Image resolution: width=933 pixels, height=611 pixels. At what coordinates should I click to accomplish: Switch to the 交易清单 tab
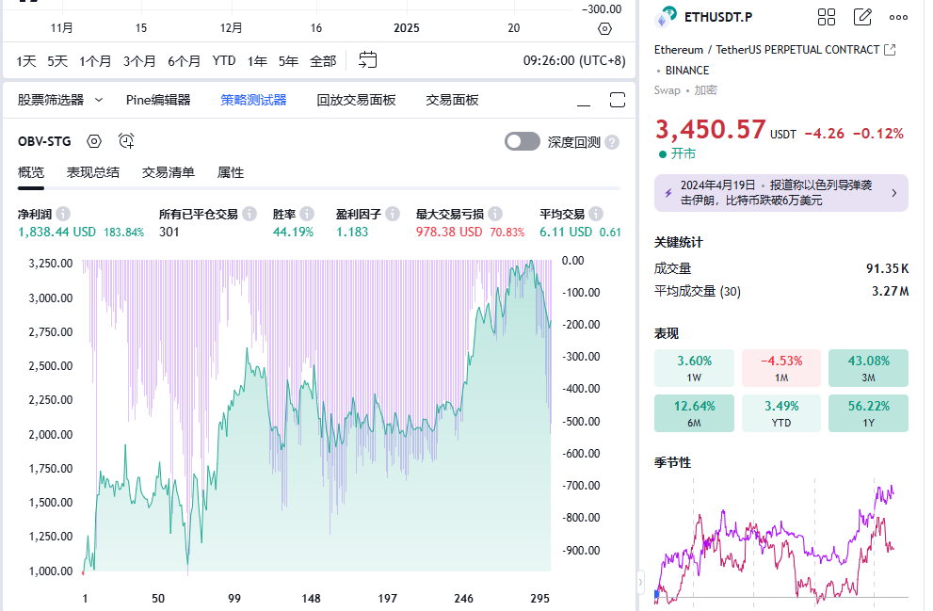(169, 172)
